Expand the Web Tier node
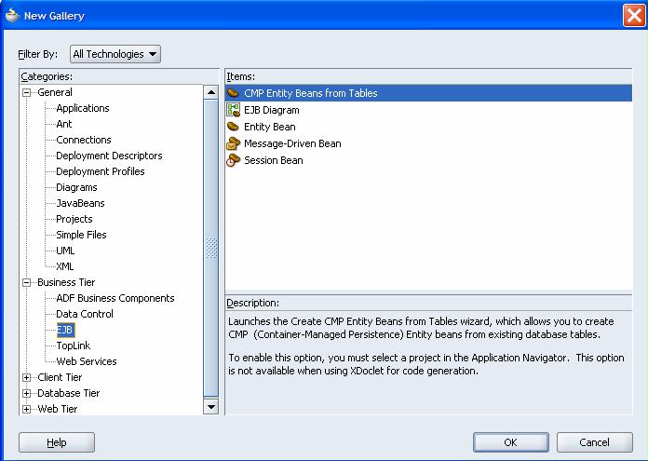Screen dimensions: 648x461 (26, 410)
